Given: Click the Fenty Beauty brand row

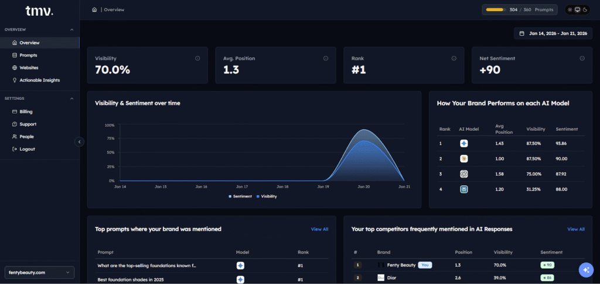Looking at the screenshot, I should coord(468,265).
